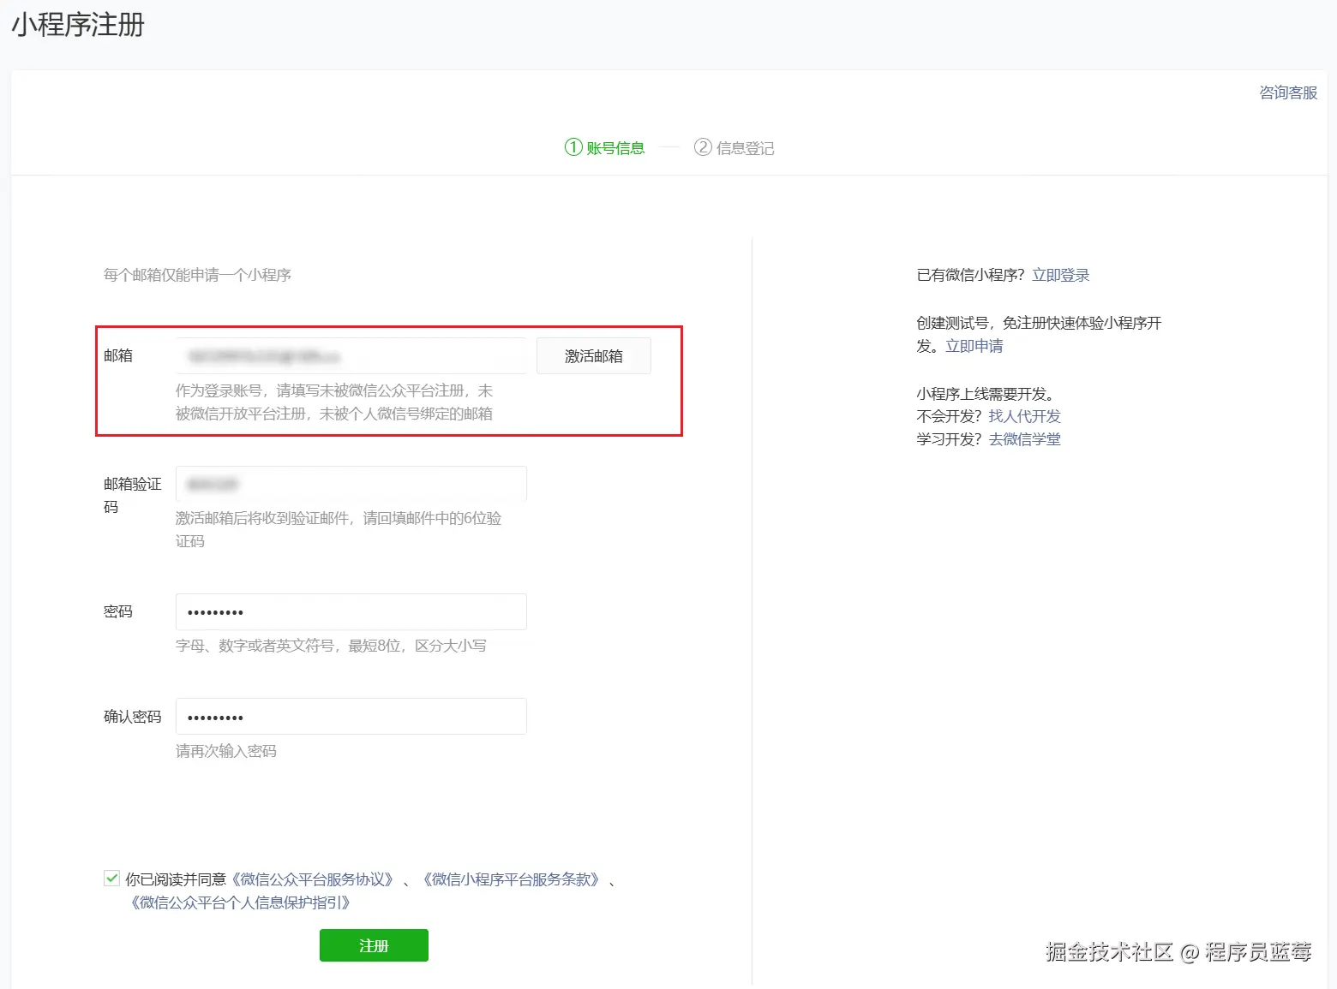Open 《微信小程序平台服务条款》 link

(x=512, y=879)
